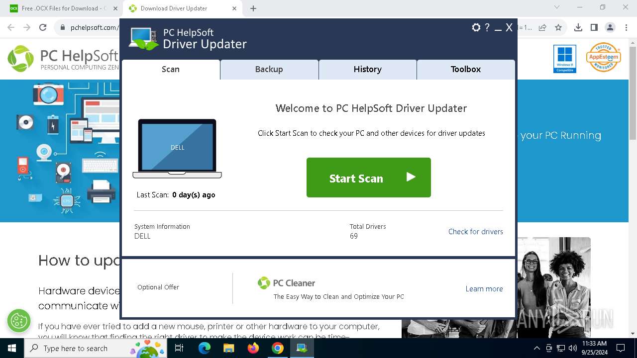This screenshot has width=637, height=358.
Task: Open Chrome downloads
Action: (x=578, y=28)
